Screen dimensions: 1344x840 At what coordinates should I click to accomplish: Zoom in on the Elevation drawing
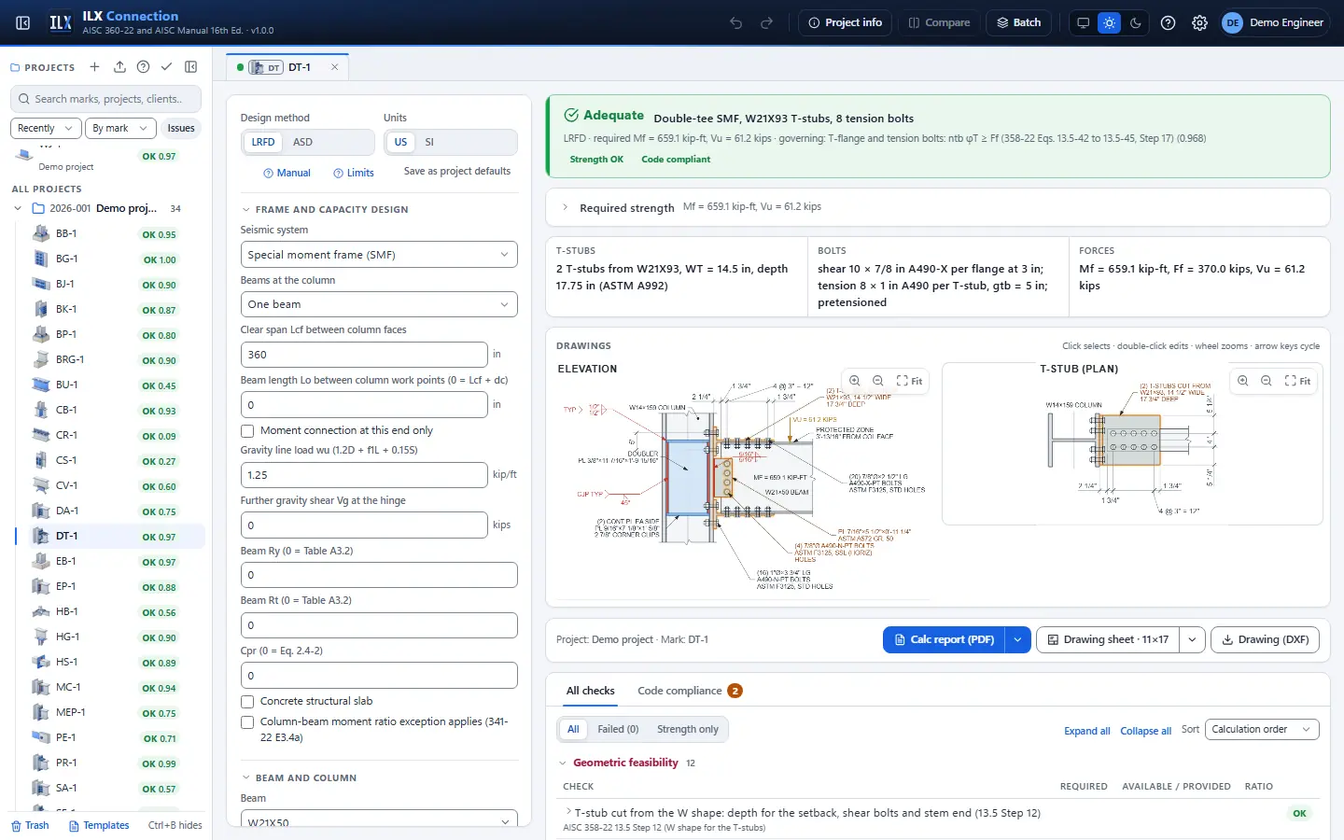pyautogui.click(x=854, y=381)
